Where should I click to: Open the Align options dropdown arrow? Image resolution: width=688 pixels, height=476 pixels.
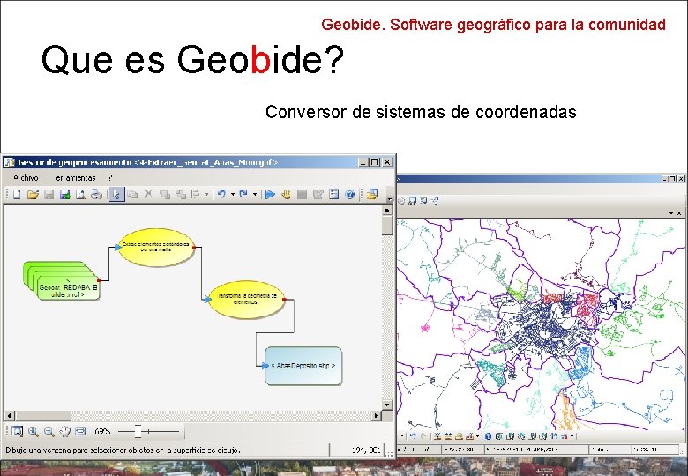click(206, 194)
